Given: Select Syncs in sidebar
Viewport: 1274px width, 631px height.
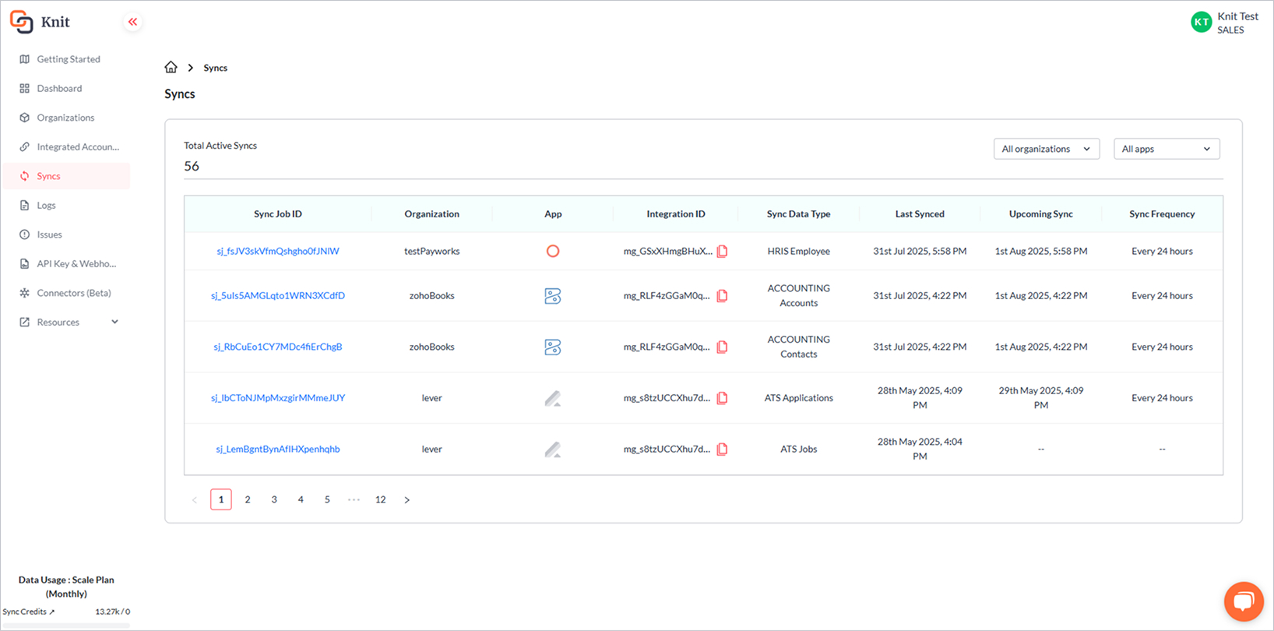Looking at the screenshot, I should click(66, 176).
